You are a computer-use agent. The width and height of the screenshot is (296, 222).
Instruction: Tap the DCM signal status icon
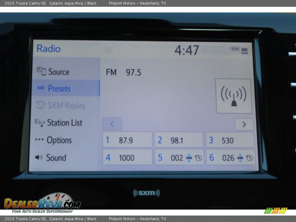[x=235, y=49]
